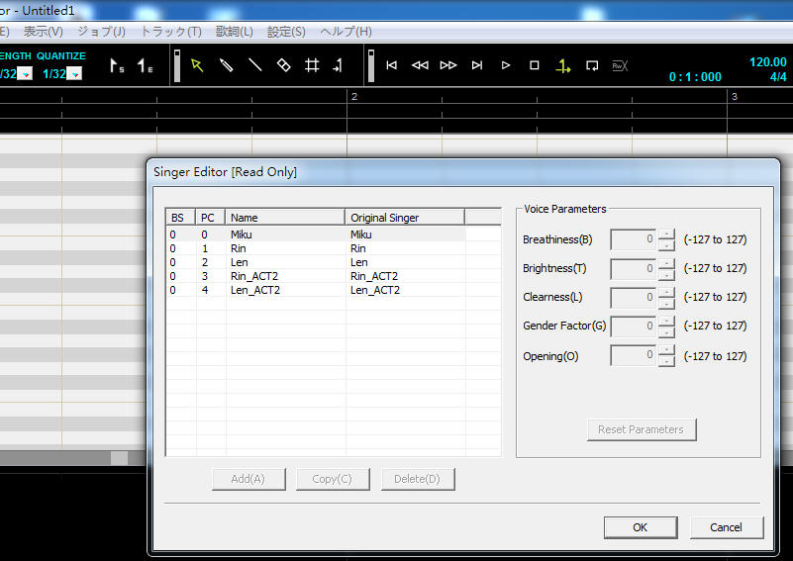Click the BS column header
The width and height of the screenshot is (793, 561).
180,218
